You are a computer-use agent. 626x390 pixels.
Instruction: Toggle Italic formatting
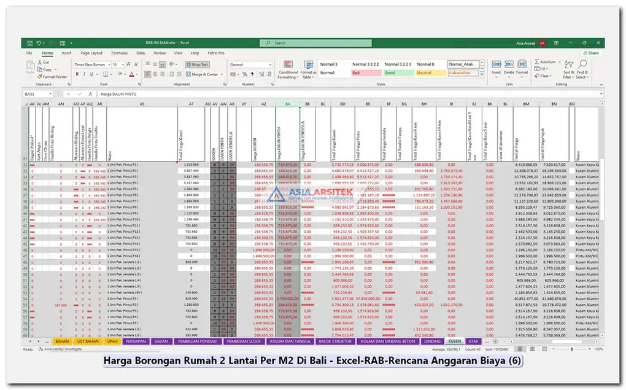click(x=84, y=74)
